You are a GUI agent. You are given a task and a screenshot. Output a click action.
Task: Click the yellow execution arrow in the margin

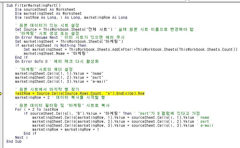(1, 94)
